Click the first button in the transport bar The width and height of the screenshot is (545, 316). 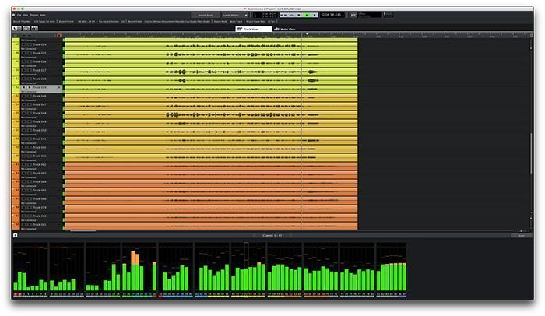(282, 15)
